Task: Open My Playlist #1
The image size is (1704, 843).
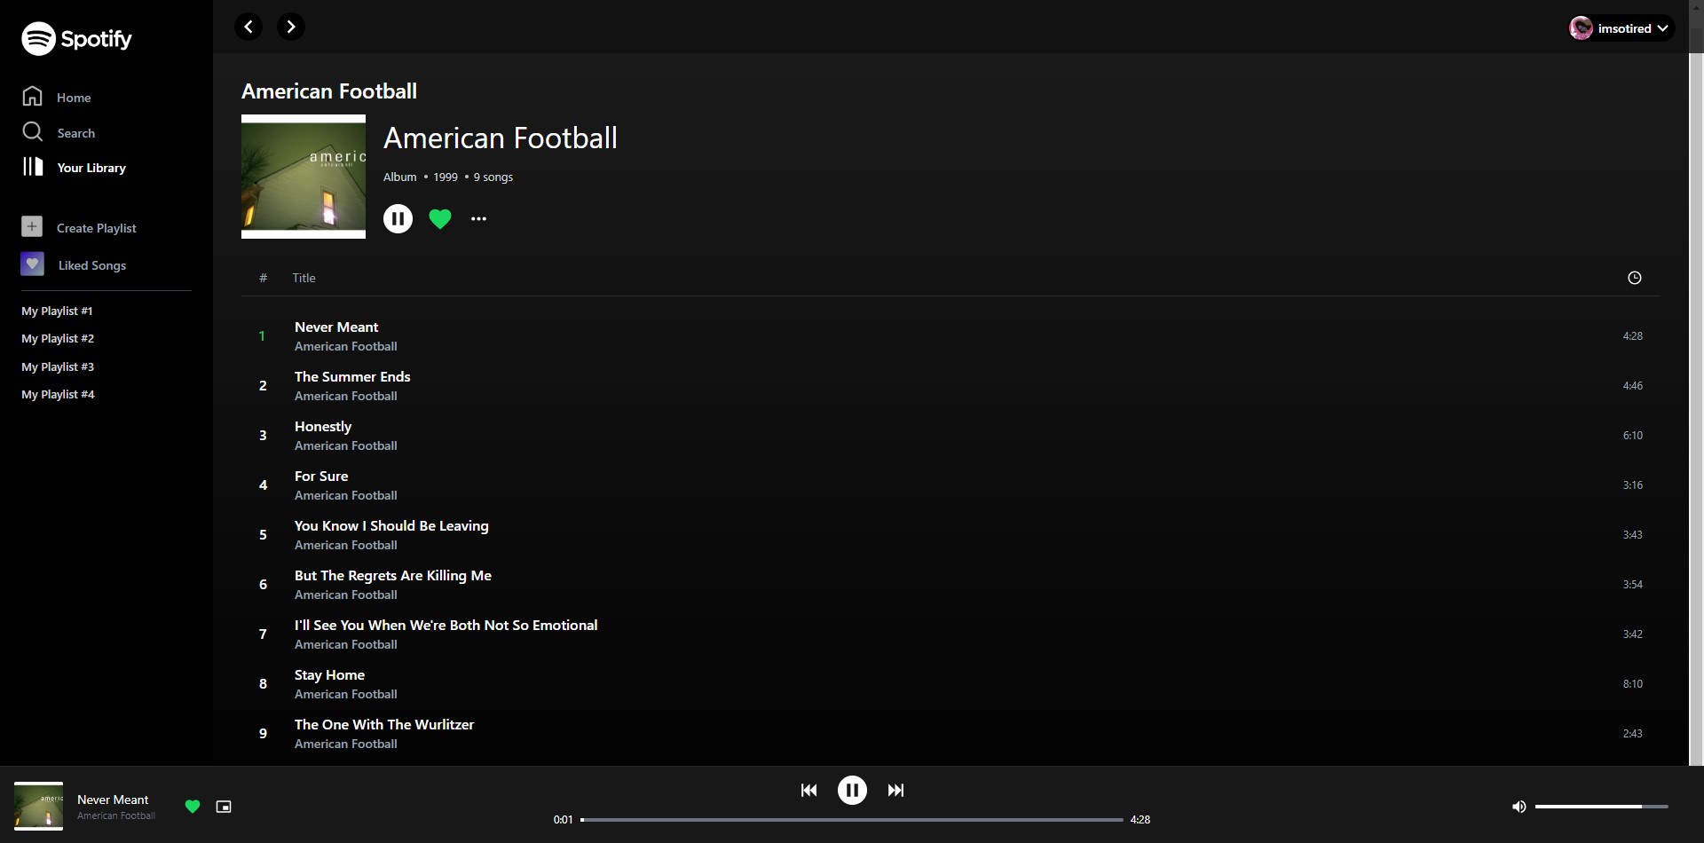Action: [x=57, y=311]
